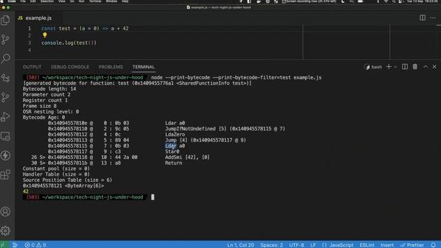Open the Manage gear menu

coord(6,231)
